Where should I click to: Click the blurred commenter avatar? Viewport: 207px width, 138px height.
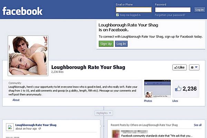pyautogui.click(x=116, y=134)
